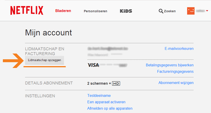
Task: Click the HD badge in the subscription details
Action: pos(116,84)
